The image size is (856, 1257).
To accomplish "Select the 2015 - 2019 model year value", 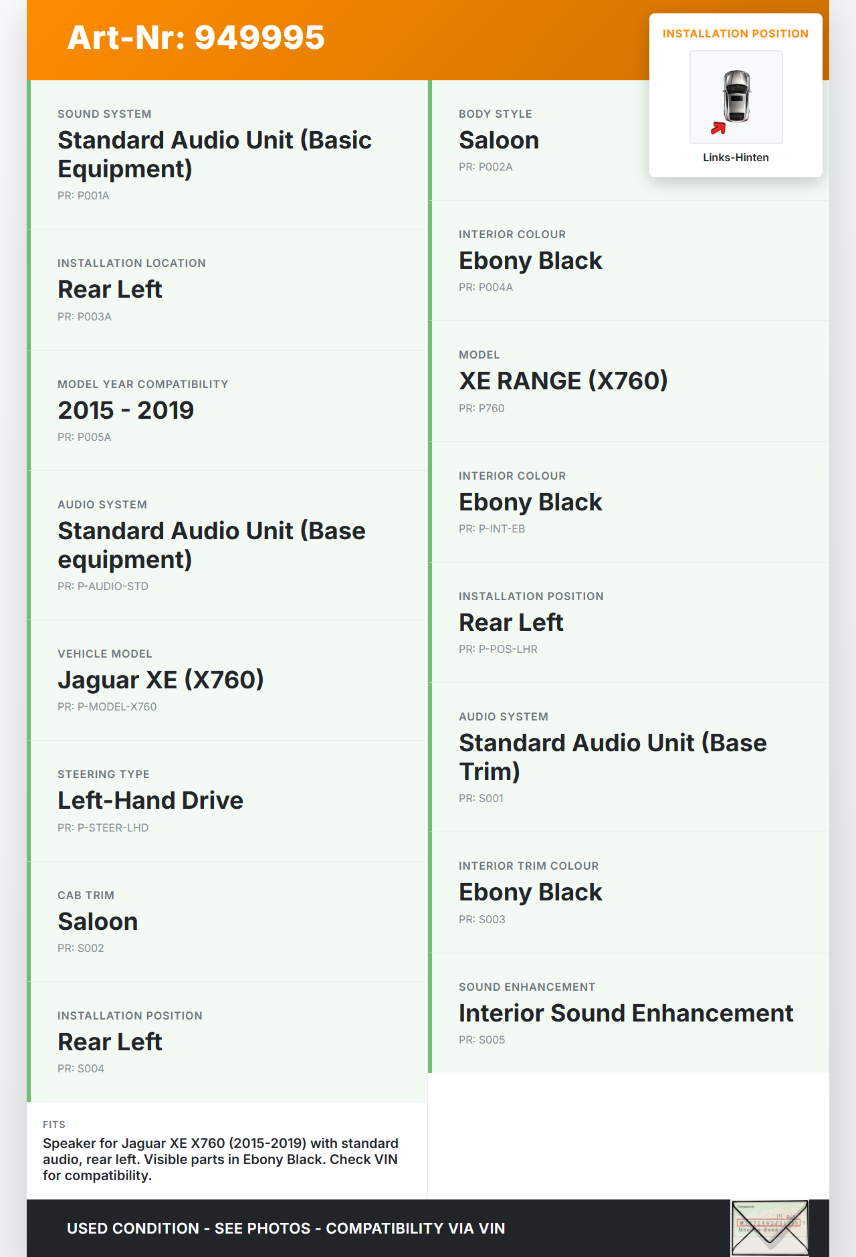I will [126, 410].
